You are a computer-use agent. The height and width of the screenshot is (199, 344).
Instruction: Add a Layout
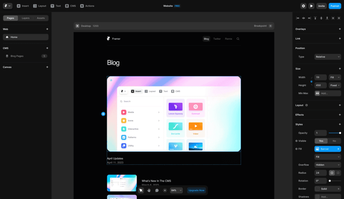pyautogui.click(x=340, y=105)
